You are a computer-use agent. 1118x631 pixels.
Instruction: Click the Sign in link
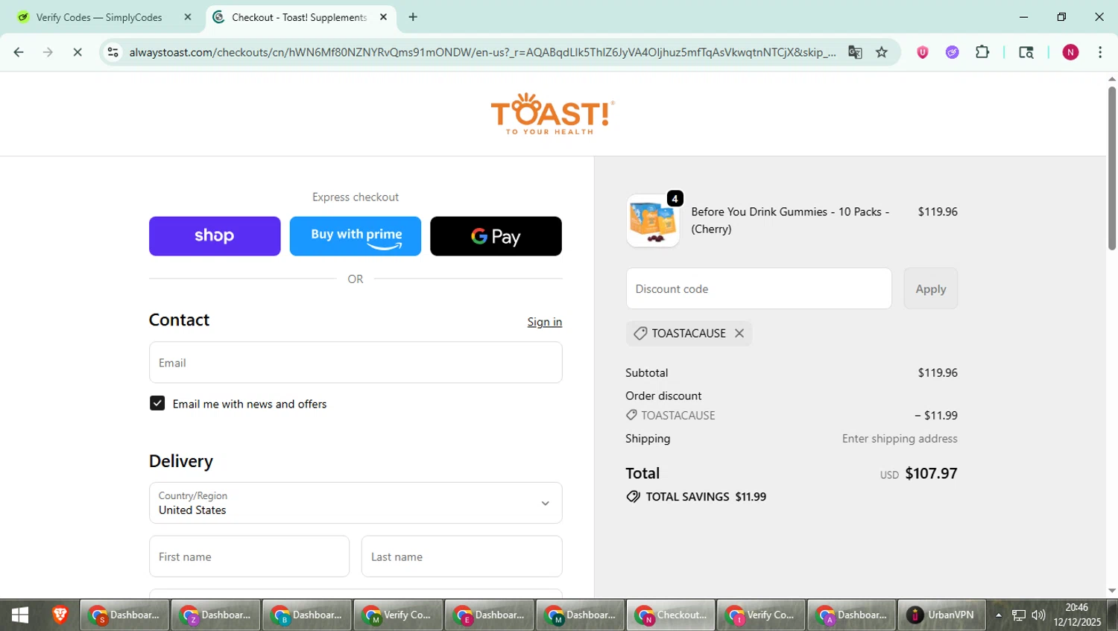coord(545,322)
